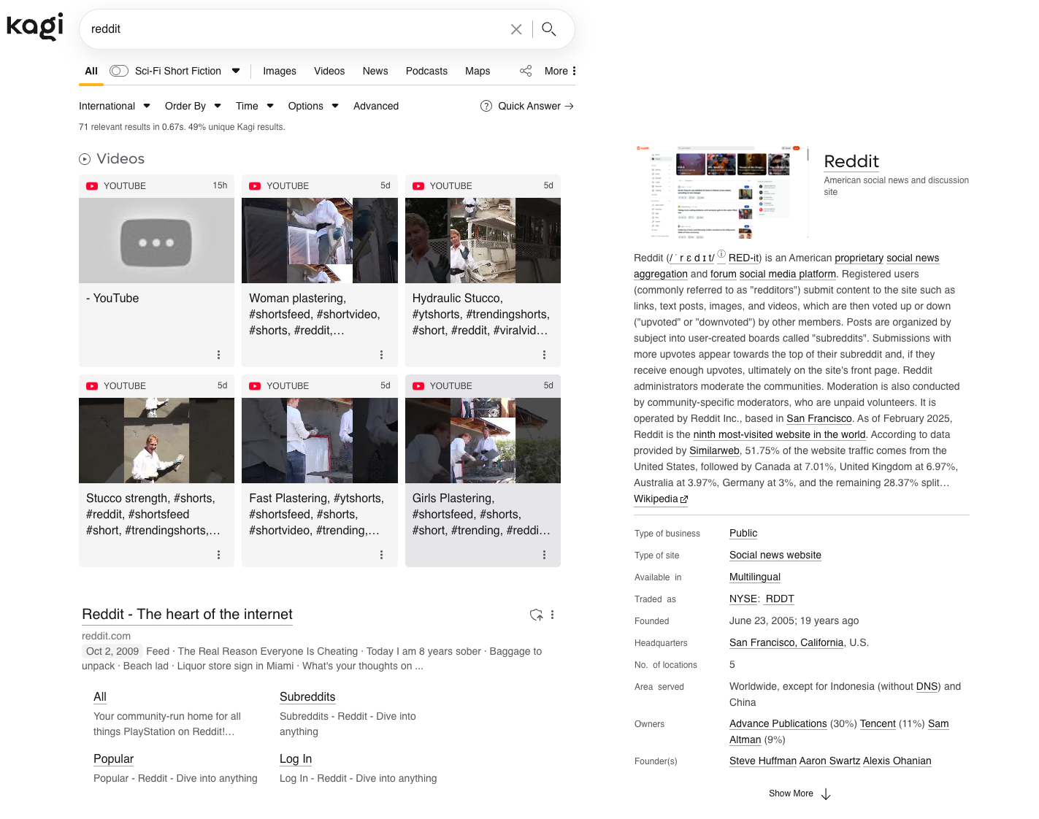Click the Kagi logo icon
1039x819 pixels.
tap(34, 26)
